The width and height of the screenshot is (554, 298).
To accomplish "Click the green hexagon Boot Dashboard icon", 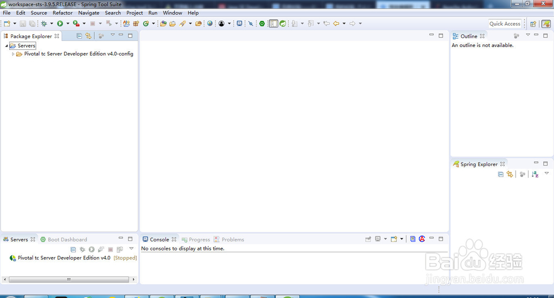I will [x=262, y=24].
